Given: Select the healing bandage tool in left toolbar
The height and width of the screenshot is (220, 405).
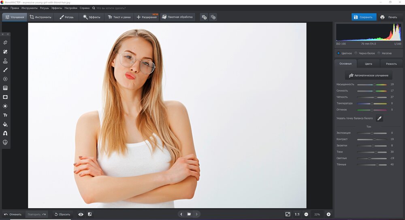Looking at the screenshot, I should click(x=5, y=52).
